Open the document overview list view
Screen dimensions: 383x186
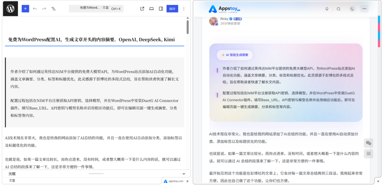click(53, 9)
